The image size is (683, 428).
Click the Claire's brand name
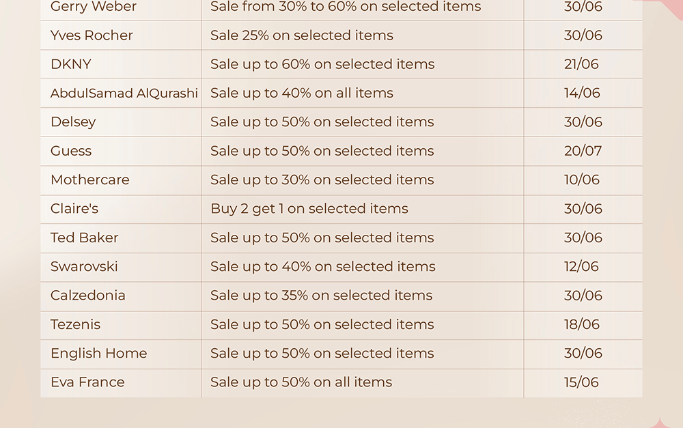[x=74, y=209]
